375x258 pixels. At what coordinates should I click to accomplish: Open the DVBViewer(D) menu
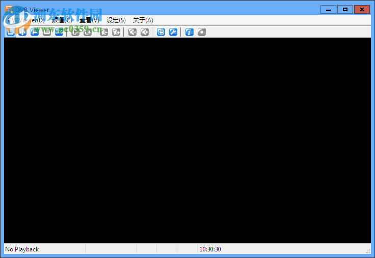tap(26, 20)
